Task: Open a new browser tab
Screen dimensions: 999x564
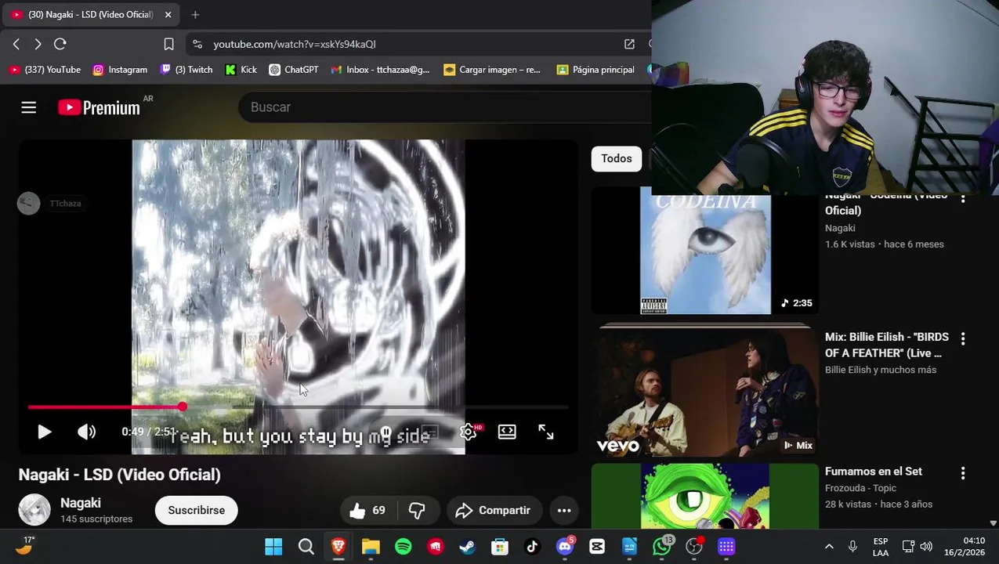Action: coord(195,14)
